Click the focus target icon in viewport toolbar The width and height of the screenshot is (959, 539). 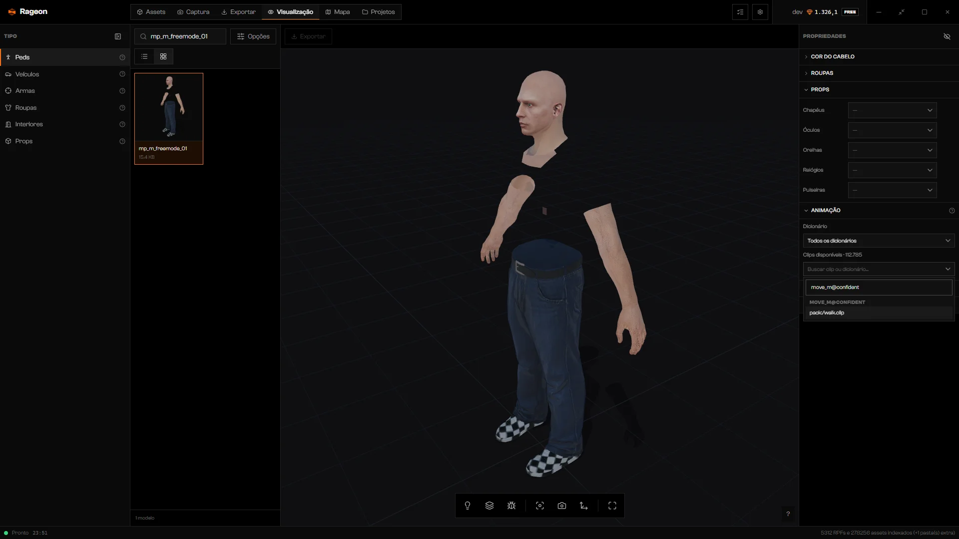pos(540,506)
